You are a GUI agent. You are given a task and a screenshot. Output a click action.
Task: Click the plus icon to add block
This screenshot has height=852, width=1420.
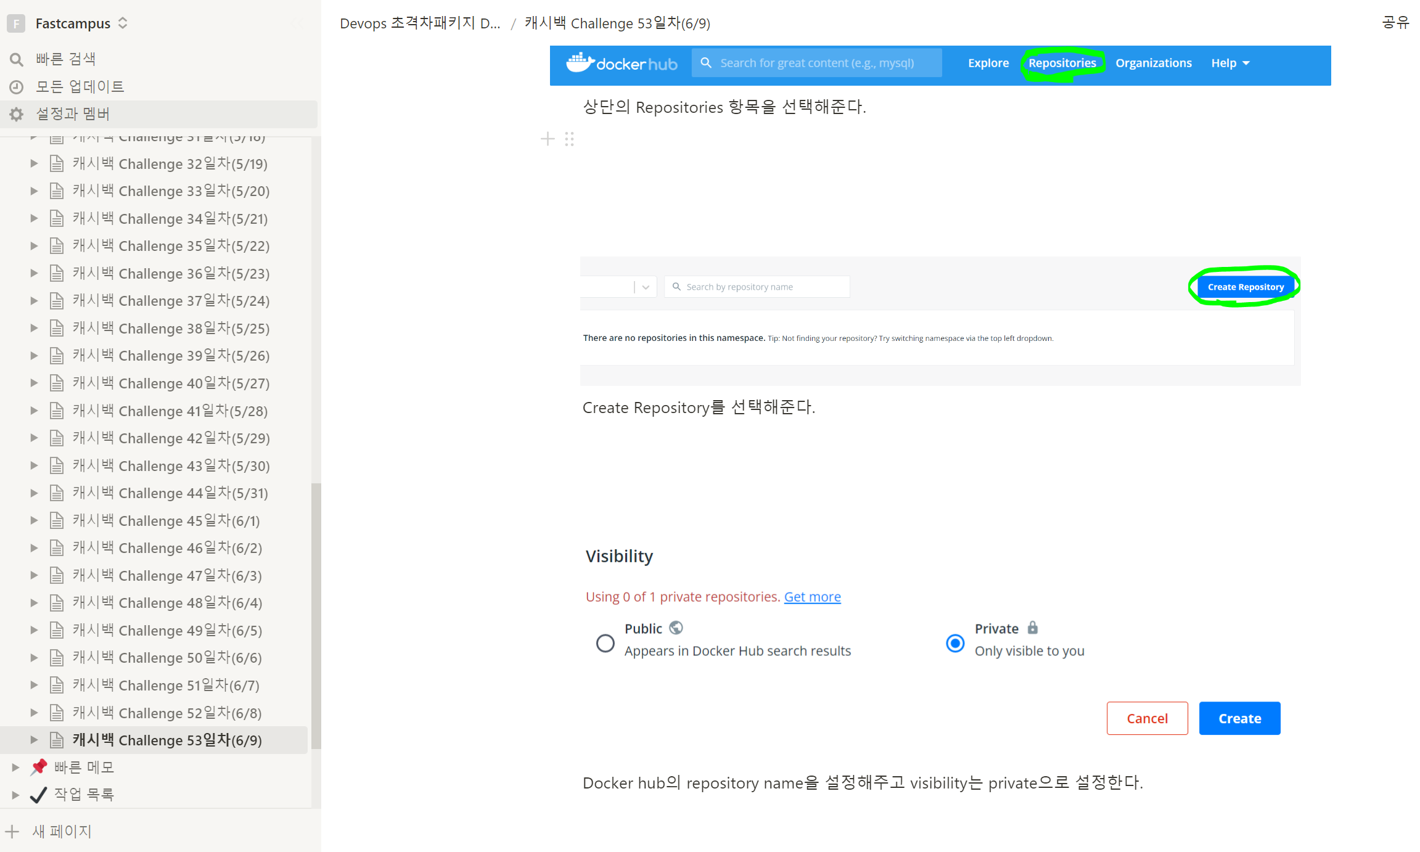coord(548,139)
